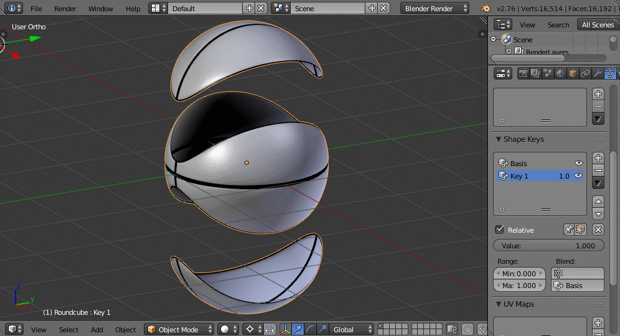Open the Global transform orientation dropdown

click(352, 329)
